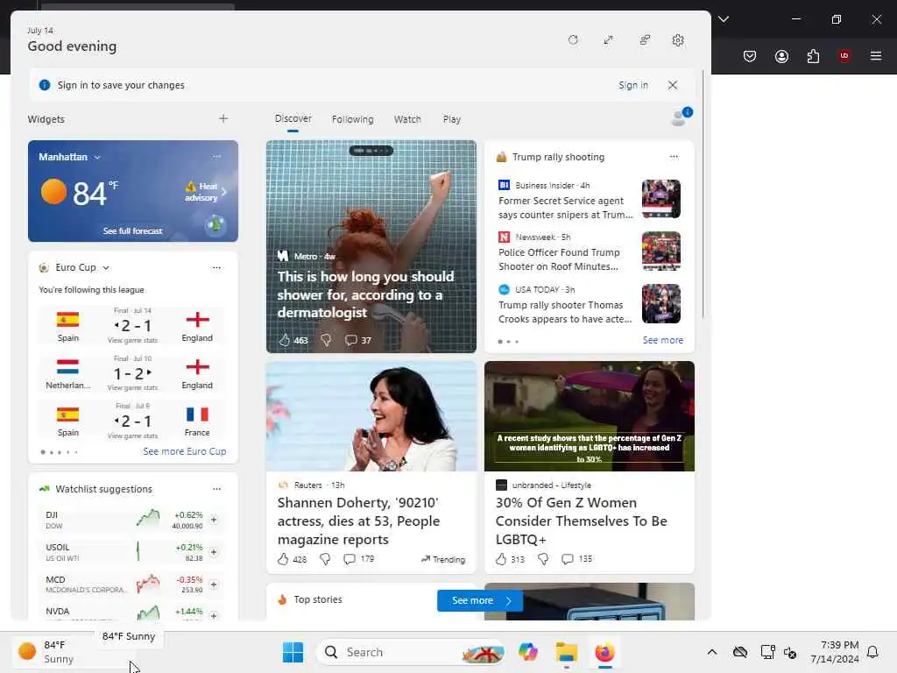Open more options on Watchlist suggestions
Viewport: 897px width, 673px height.
tap(217, 489)
